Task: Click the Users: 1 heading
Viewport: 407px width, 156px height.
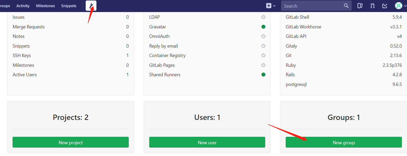Action: [x=207, y=117]
